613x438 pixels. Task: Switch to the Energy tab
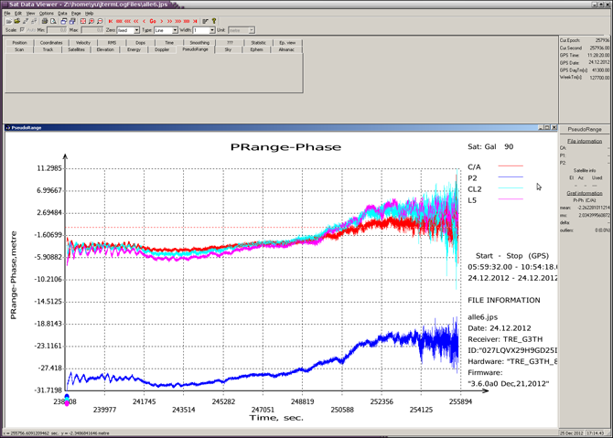click(x=134, y=49)
